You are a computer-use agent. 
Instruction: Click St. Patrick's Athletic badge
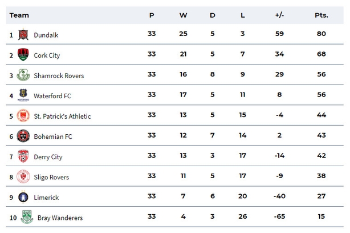(x=23, y=115)
